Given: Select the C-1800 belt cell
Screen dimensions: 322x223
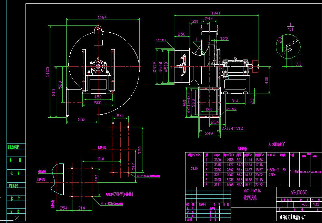Looking at the screenshot, I should 294,172.
